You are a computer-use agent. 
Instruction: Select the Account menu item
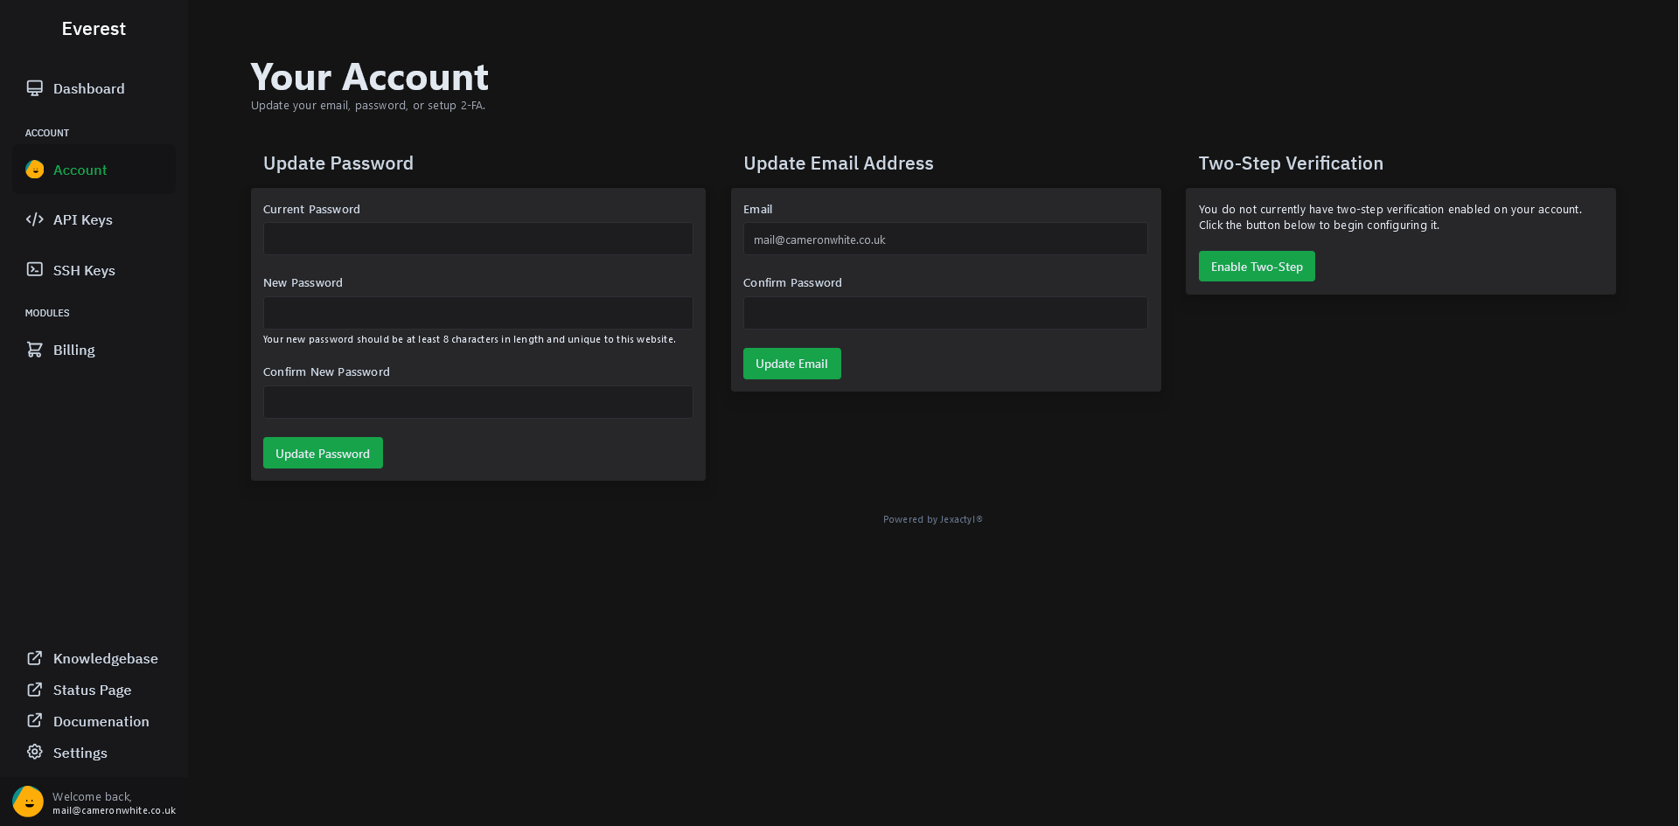(x=94, y=170)
